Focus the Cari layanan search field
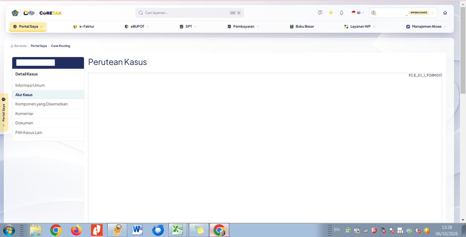Image resolution: width=466 pixels, height=237 pixels. (x=190, y=13)
